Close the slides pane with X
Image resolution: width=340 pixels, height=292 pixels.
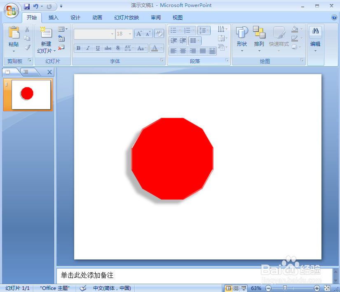pyautogui.click(x=49, y=72)
